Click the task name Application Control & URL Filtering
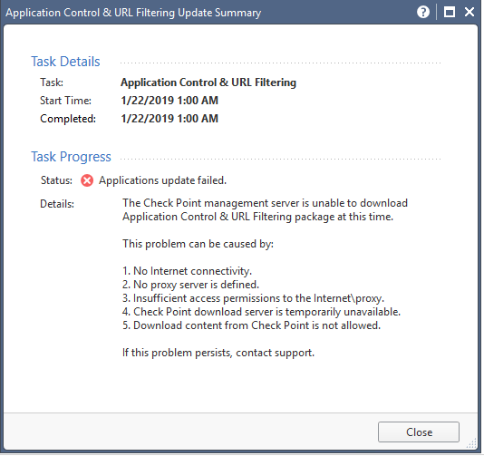Viewport: 484px width, 456px height. 208,82
